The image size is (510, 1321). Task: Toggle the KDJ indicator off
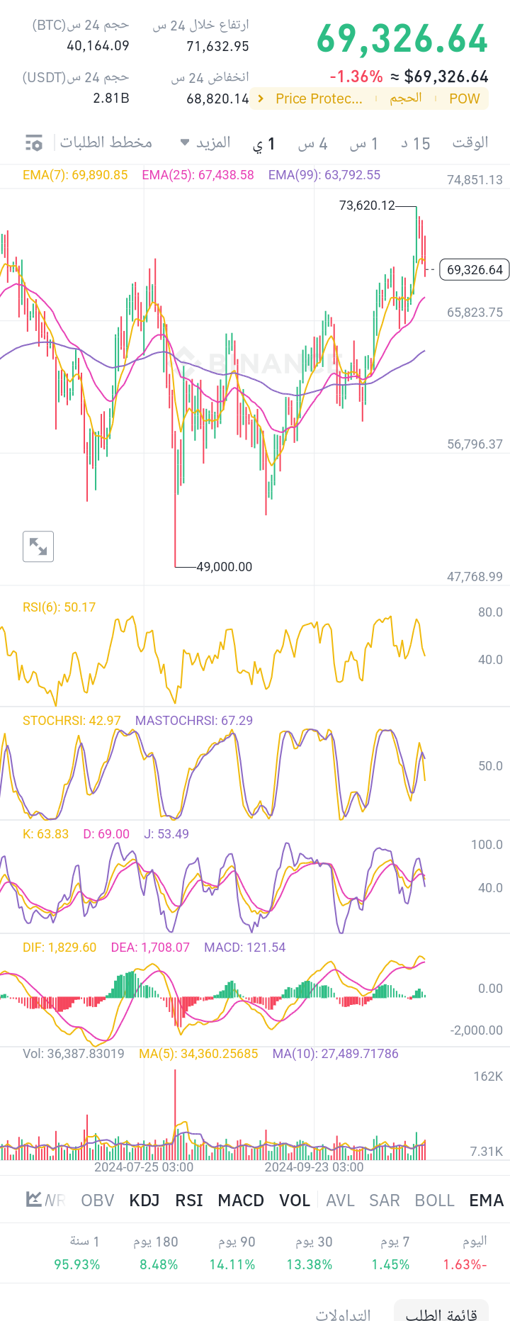(x=144, y=1200)
